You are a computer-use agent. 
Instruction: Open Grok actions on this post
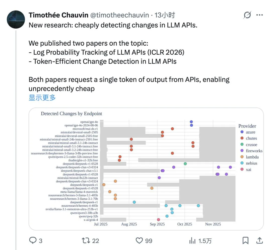[247, 15]
